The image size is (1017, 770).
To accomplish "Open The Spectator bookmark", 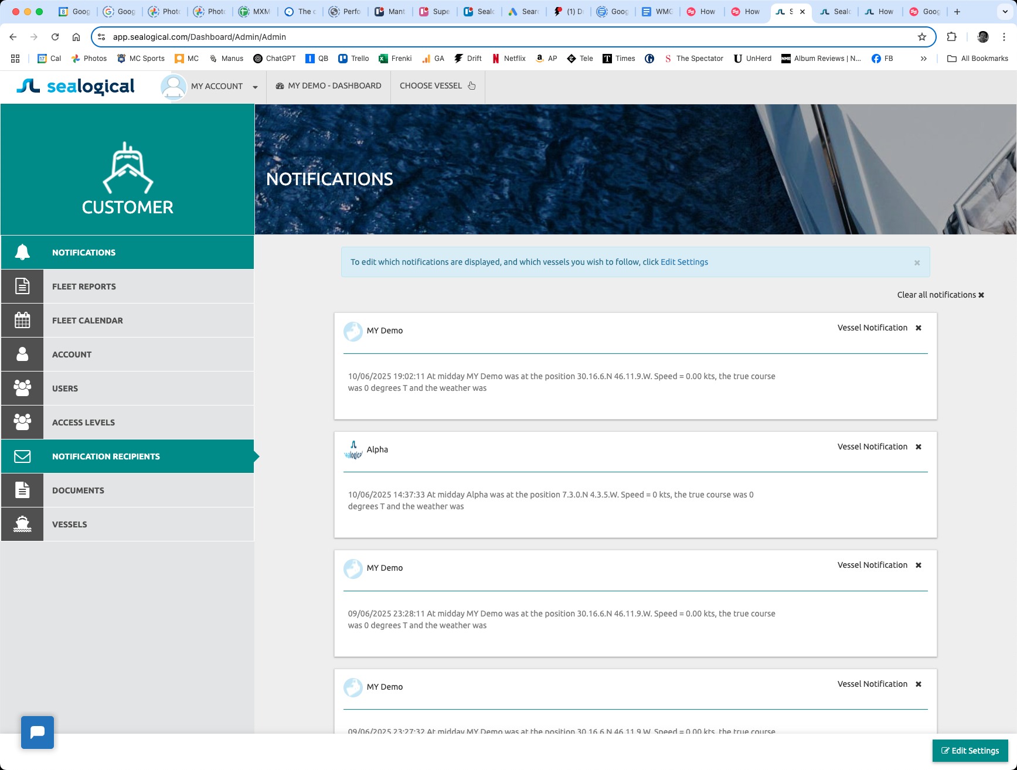I will (x=693, y=59).
